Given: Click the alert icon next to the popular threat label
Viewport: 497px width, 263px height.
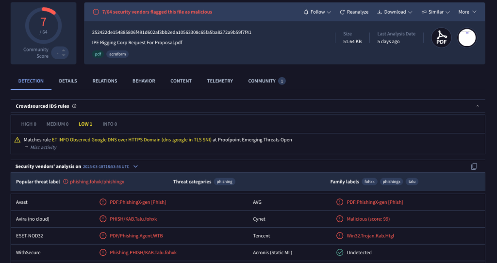Looking at the screenshot, I should pyautogui.click(x=66, y=181).
